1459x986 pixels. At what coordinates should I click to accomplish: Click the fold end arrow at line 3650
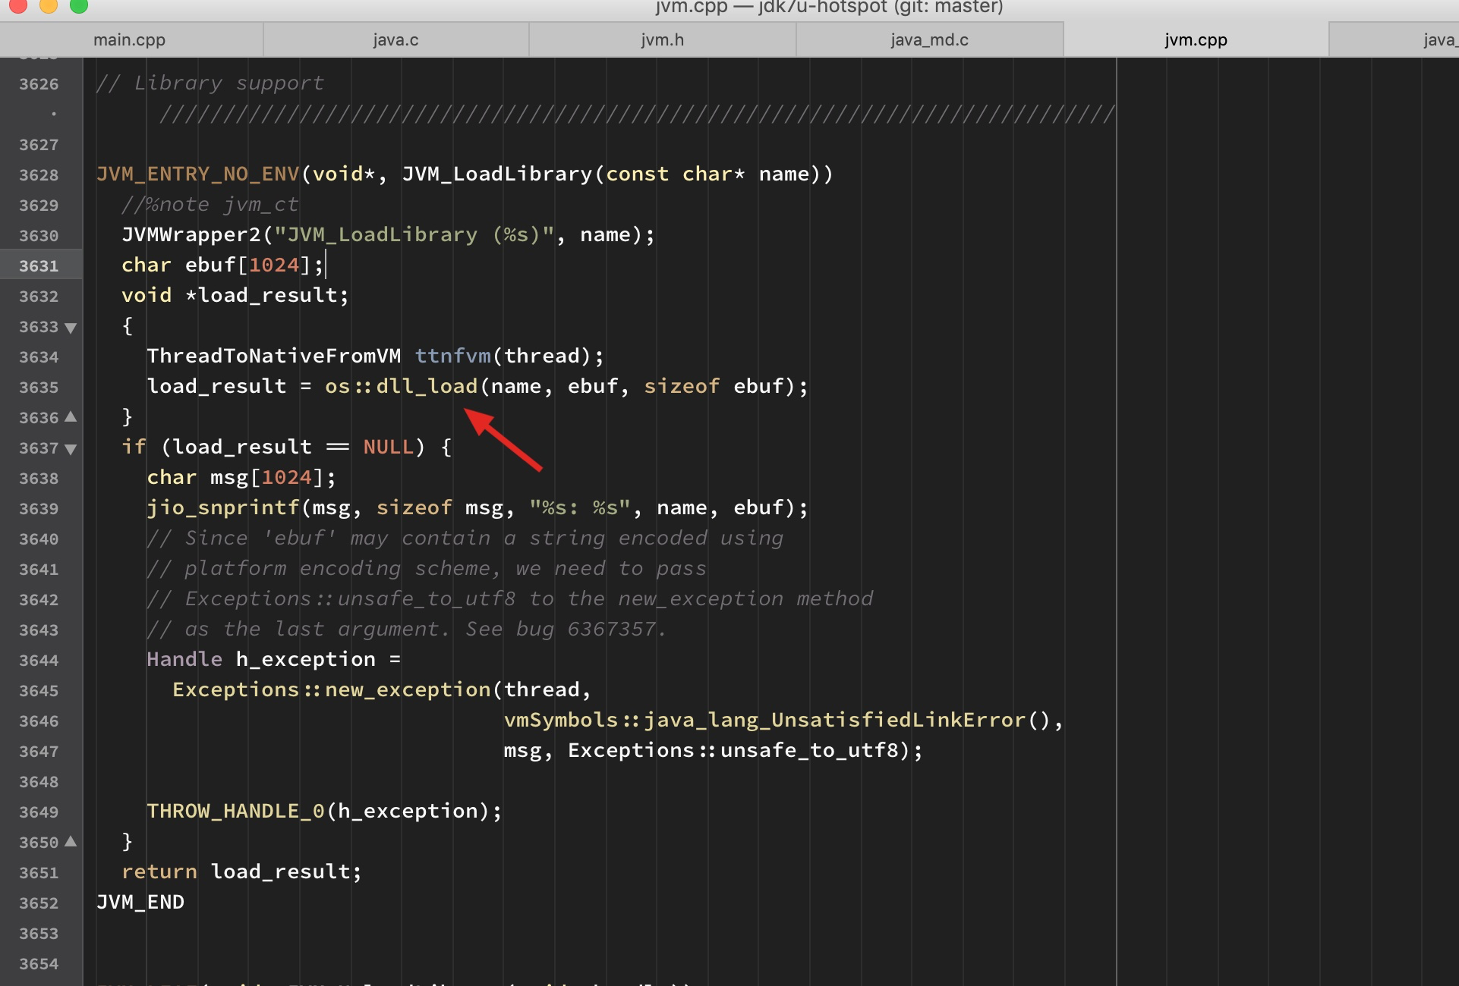pos(71,841)
